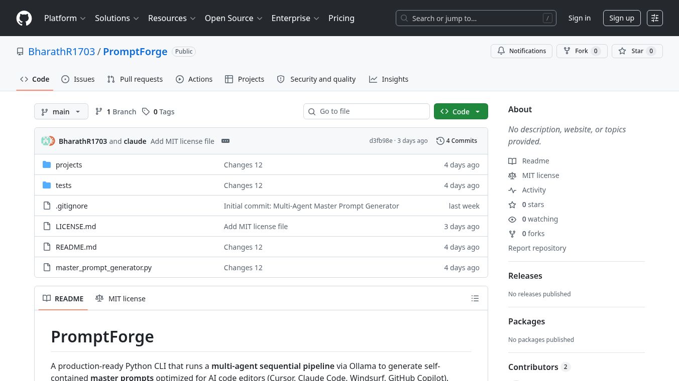Open the Packages heading link
Viewport: 679px width, 381px height.
click(x=526, y=321)
